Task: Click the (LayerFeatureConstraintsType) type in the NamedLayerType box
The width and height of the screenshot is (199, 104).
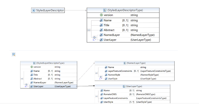Action: [156, 71]
